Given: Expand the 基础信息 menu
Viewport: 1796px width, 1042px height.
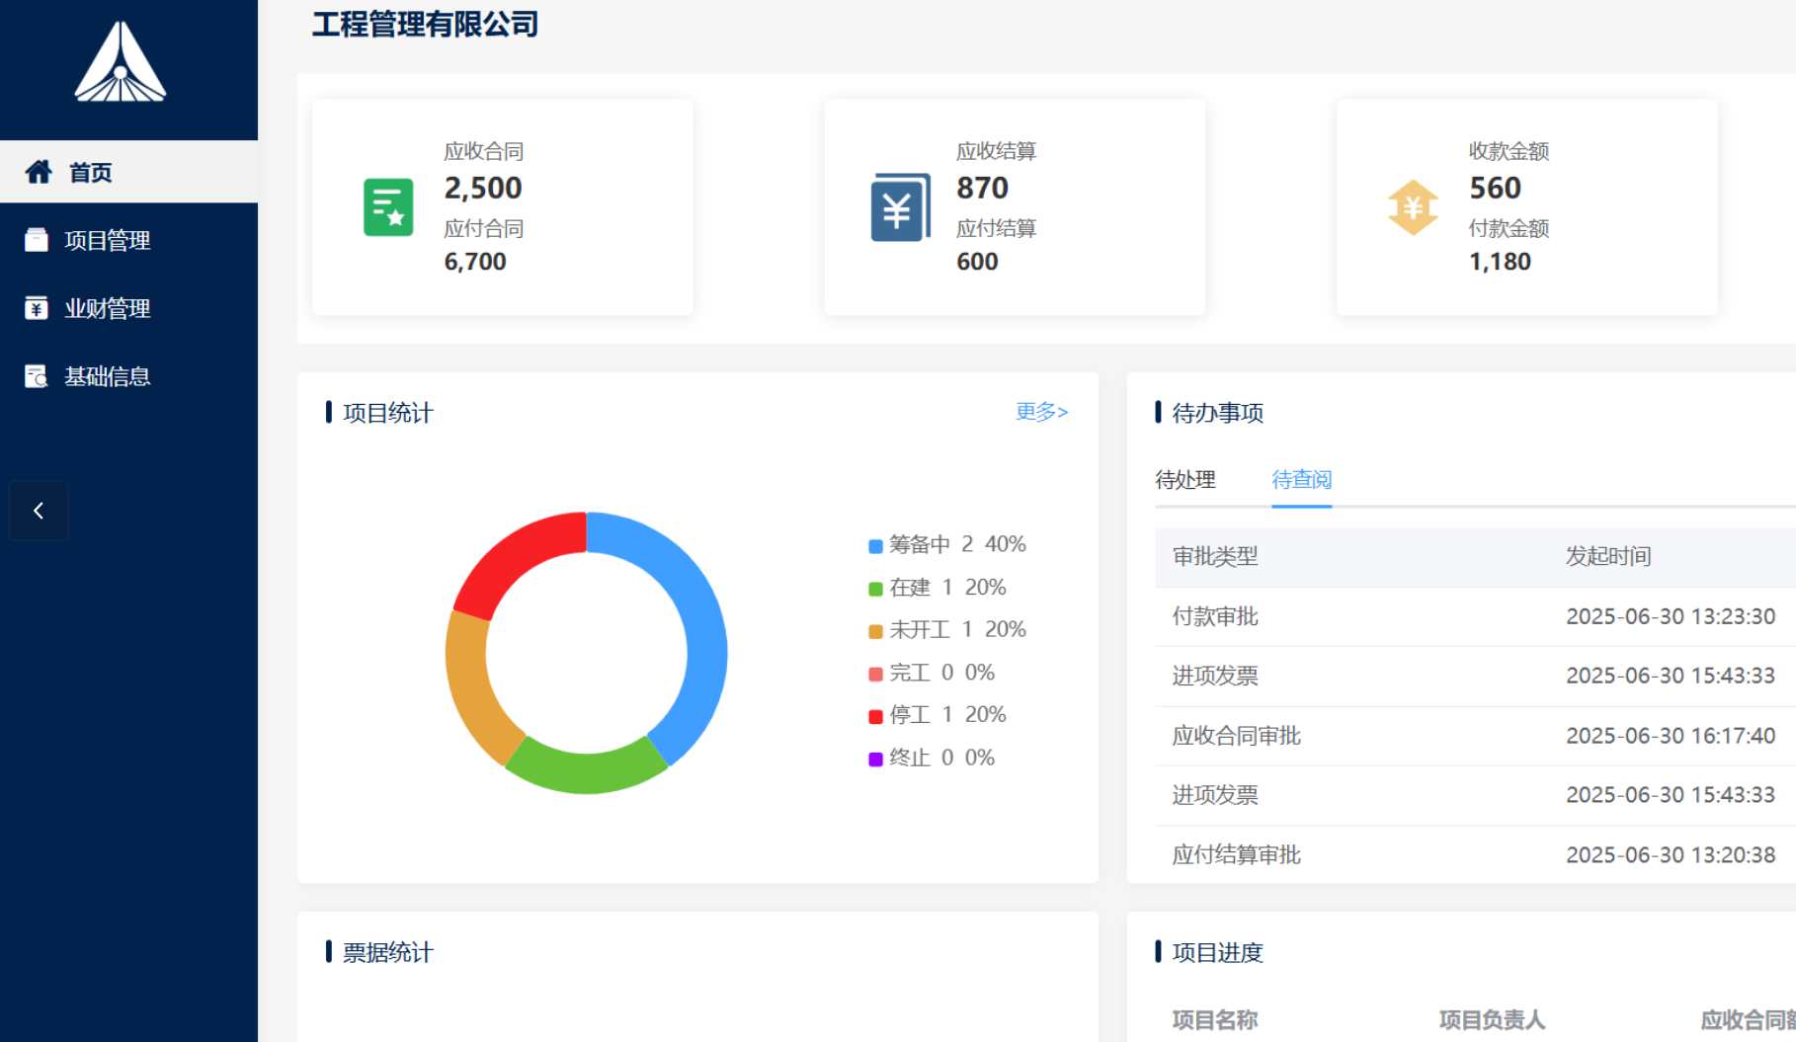Looking at the screenshot, I should coord(107,376).
